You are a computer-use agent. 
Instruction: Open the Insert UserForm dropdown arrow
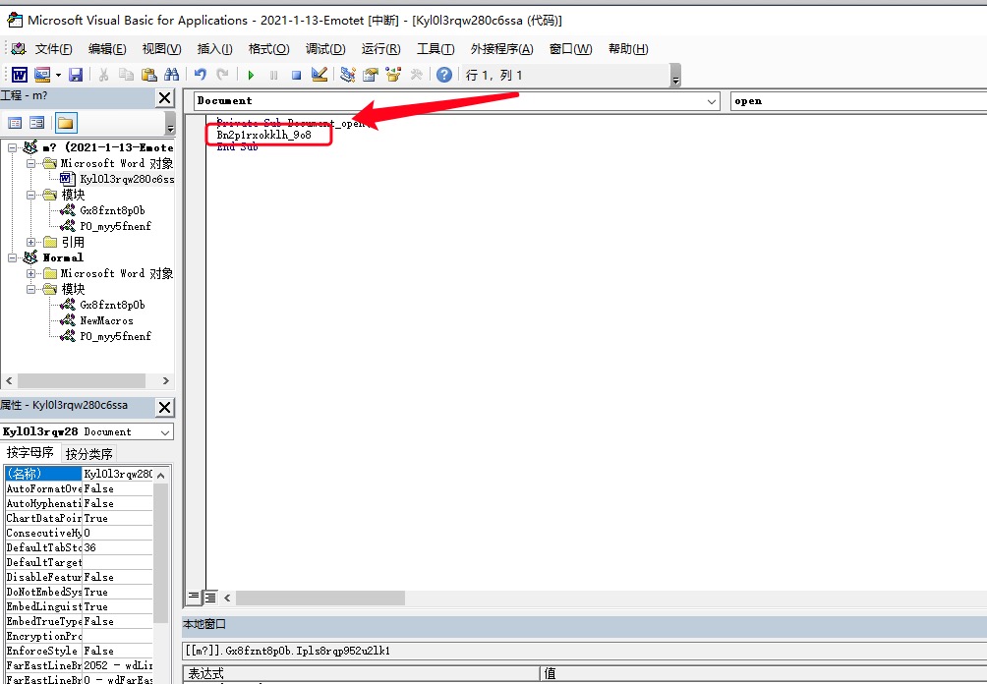coord(58,75)
